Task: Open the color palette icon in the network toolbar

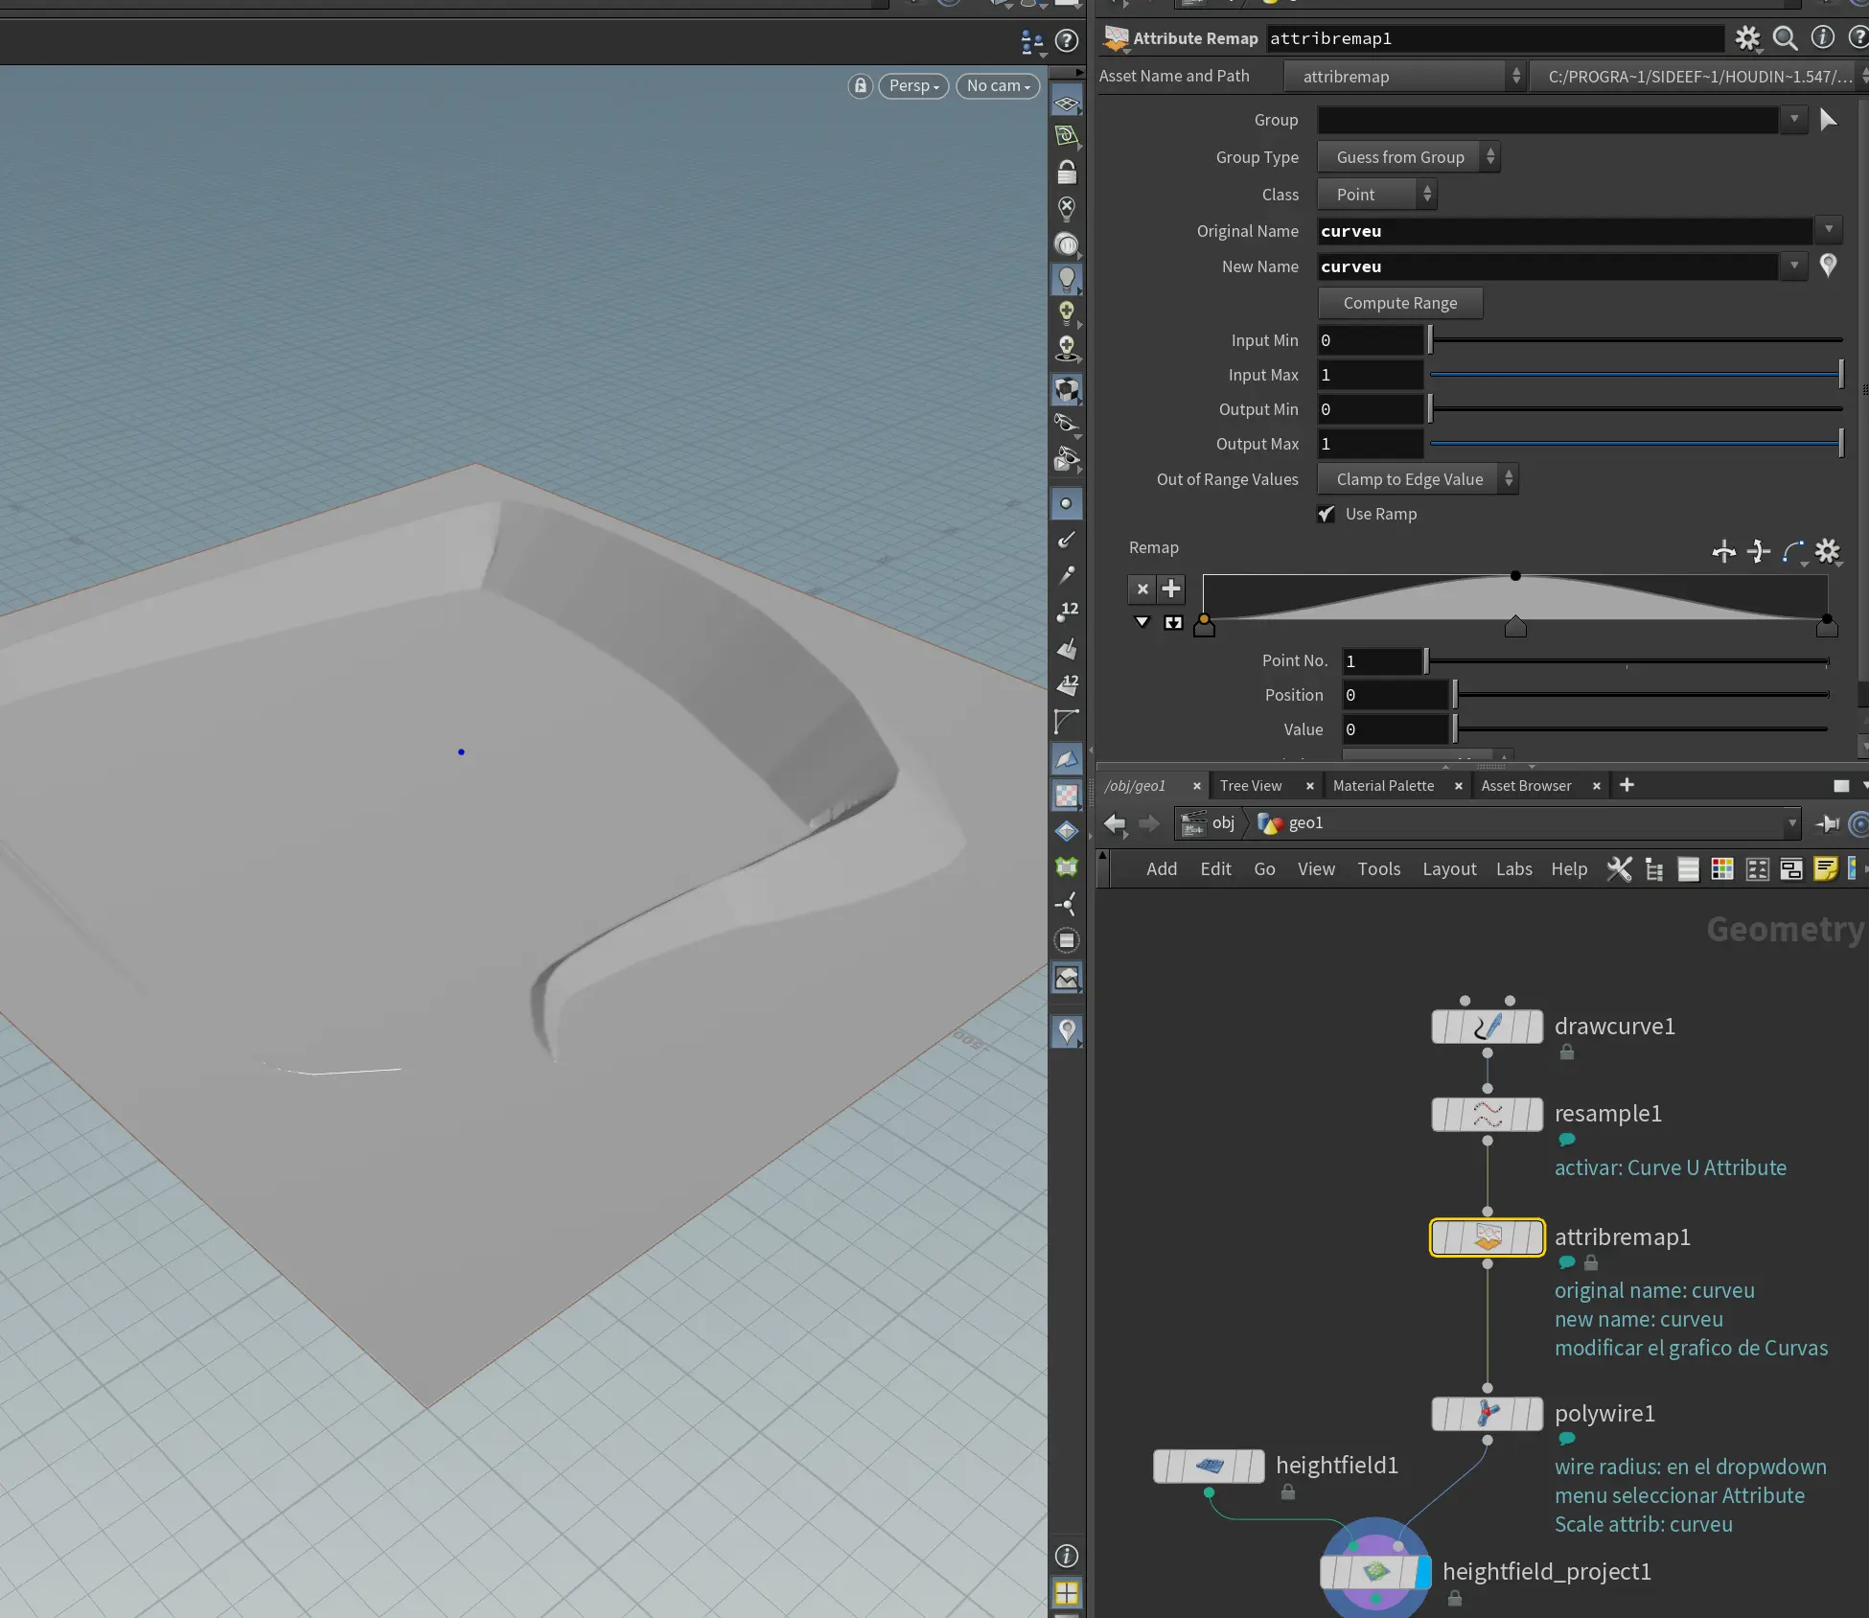Action: pyautogui.click(x=1722, y=869)
